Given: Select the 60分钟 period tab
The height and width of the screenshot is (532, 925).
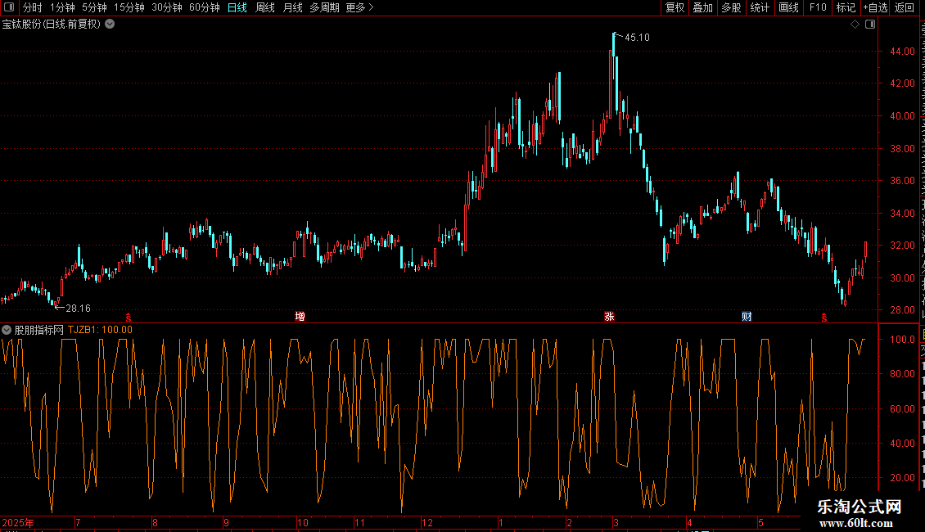Looking at the screenshot, I should coord(205,7).
